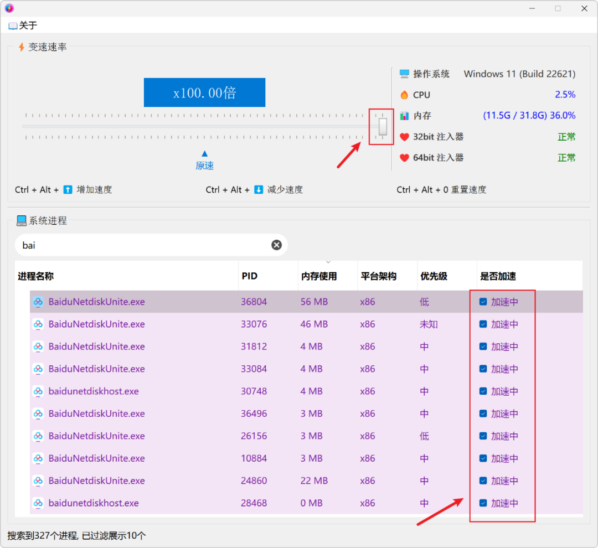Screen dimensions: 598x548
Task: Uncheck 加速中 for PID 33076
Action: (x=483, y=324)
